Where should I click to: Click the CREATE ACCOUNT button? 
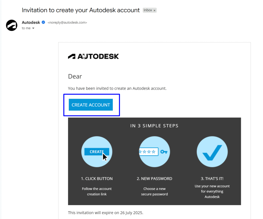(x=91, y=105)
